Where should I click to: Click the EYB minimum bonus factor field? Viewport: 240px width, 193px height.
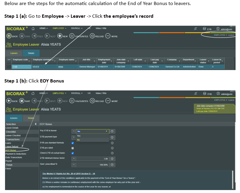[x=93, y=159]
